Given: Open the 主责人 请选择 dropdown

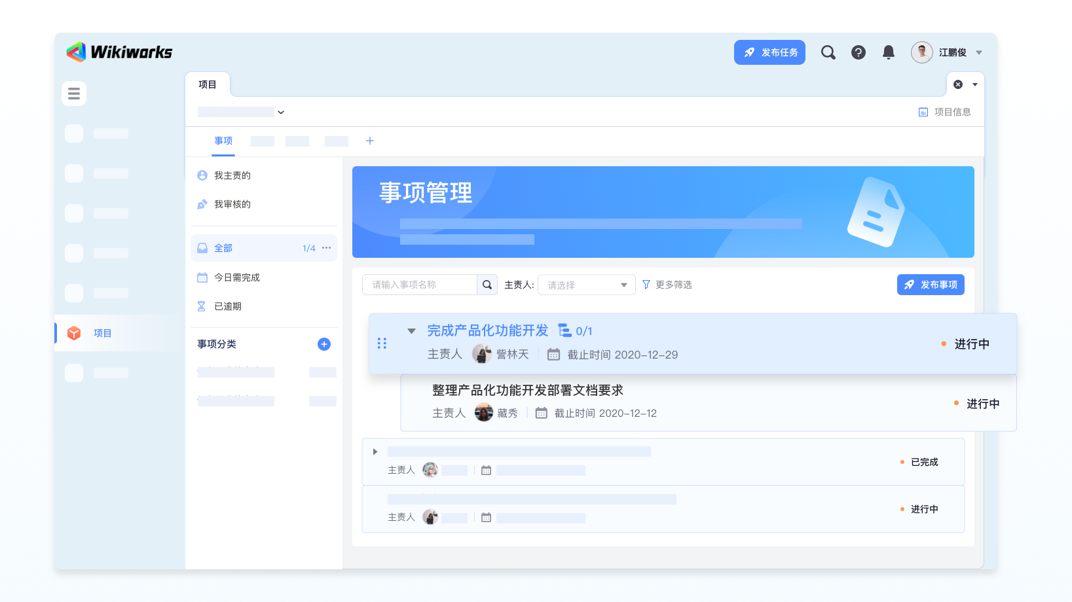Looking at the screenshot, I should pos(586,285).
